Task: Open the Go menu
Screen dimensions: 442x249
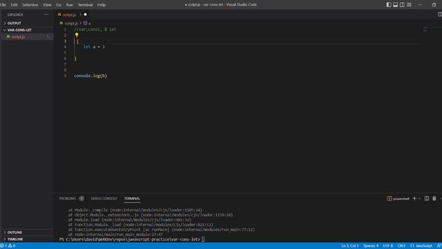Action: 59,5
